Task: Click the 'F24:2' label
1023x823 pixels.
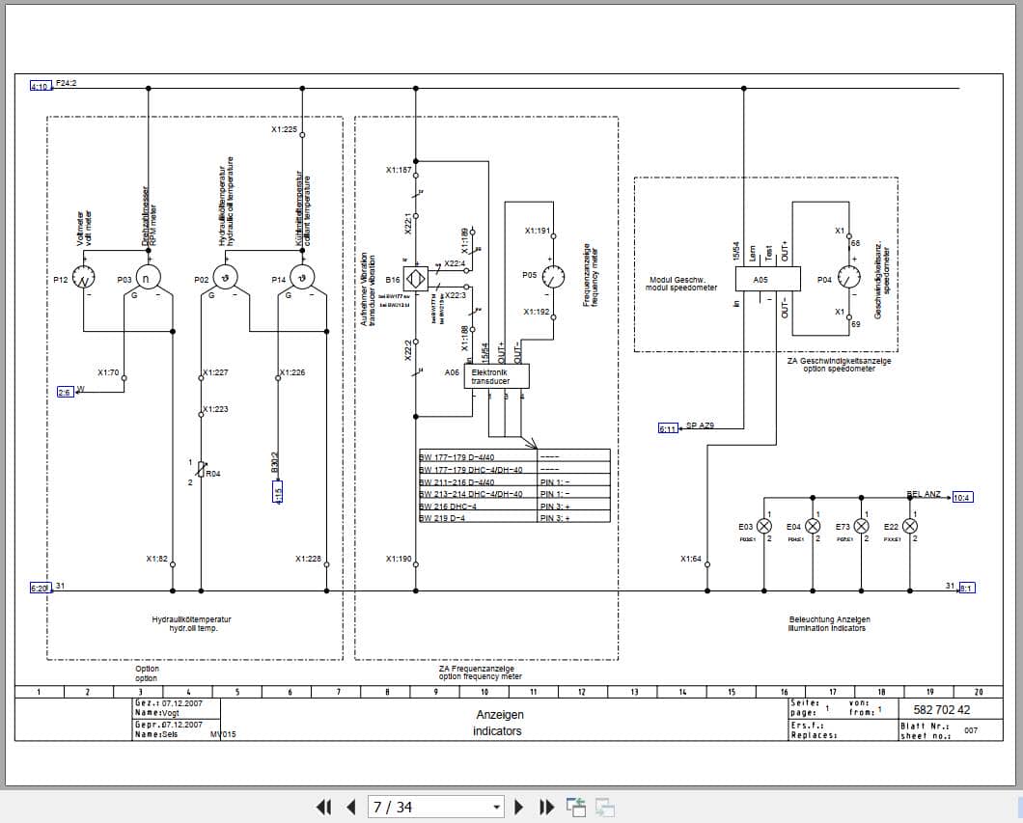Action: (x=66, y=84)
